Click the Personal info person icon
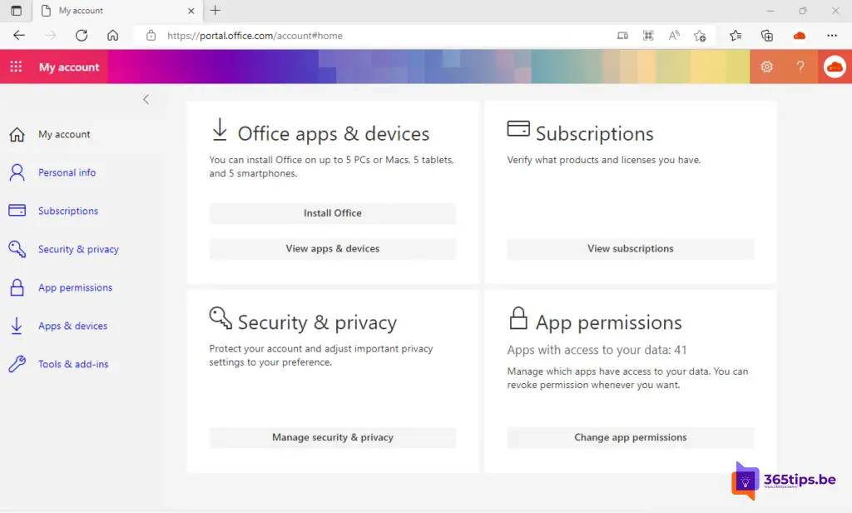The image size is (852, 513). (x=17, y=173)
